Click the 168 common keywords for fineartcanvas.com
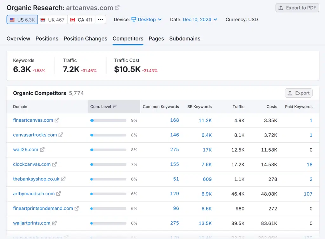 click(x=174, y=120)
